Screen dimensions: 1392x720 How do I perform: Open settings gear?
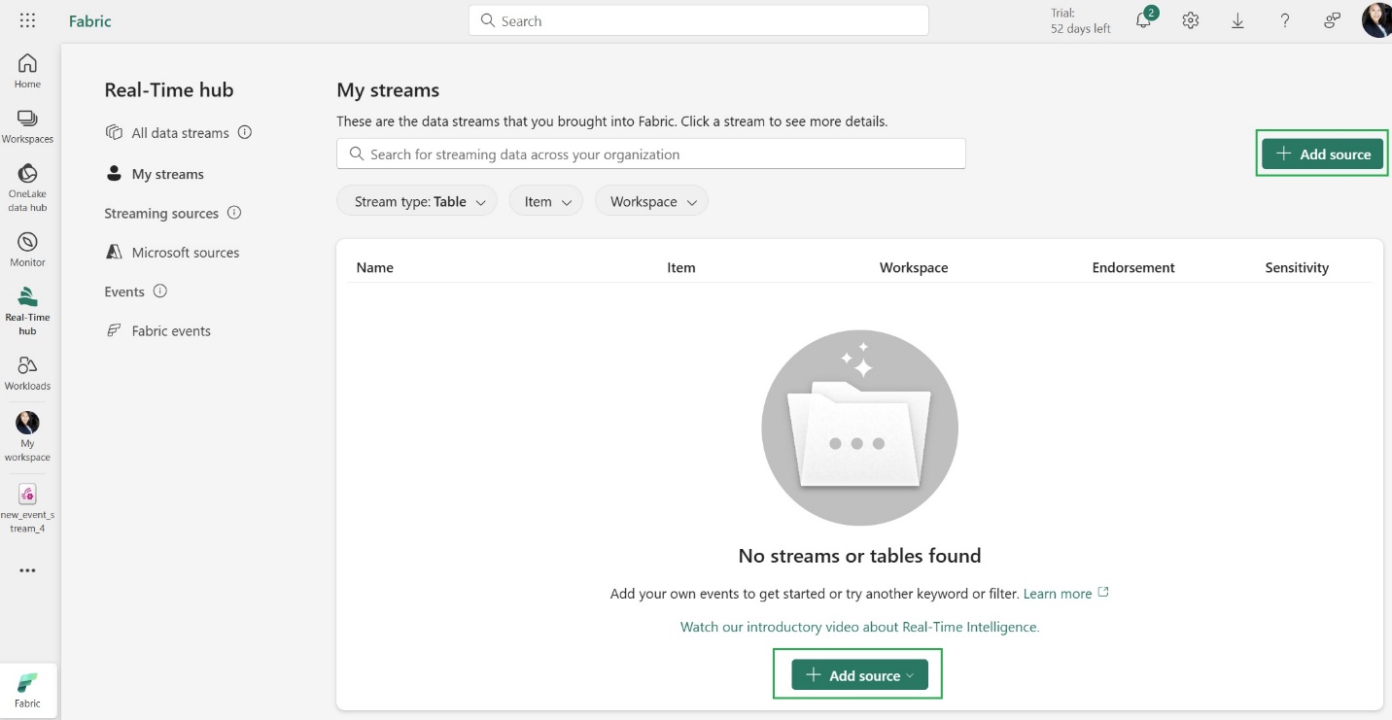[x=1191, y=20]
